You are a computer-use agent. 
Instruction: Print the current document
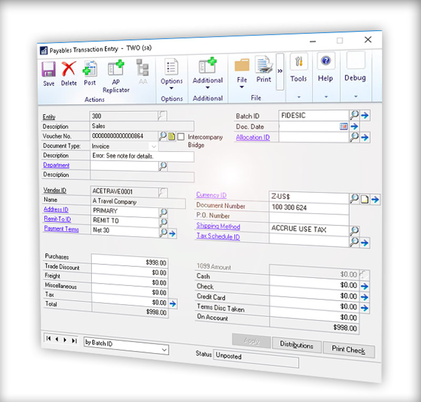[x=264, y=64]
